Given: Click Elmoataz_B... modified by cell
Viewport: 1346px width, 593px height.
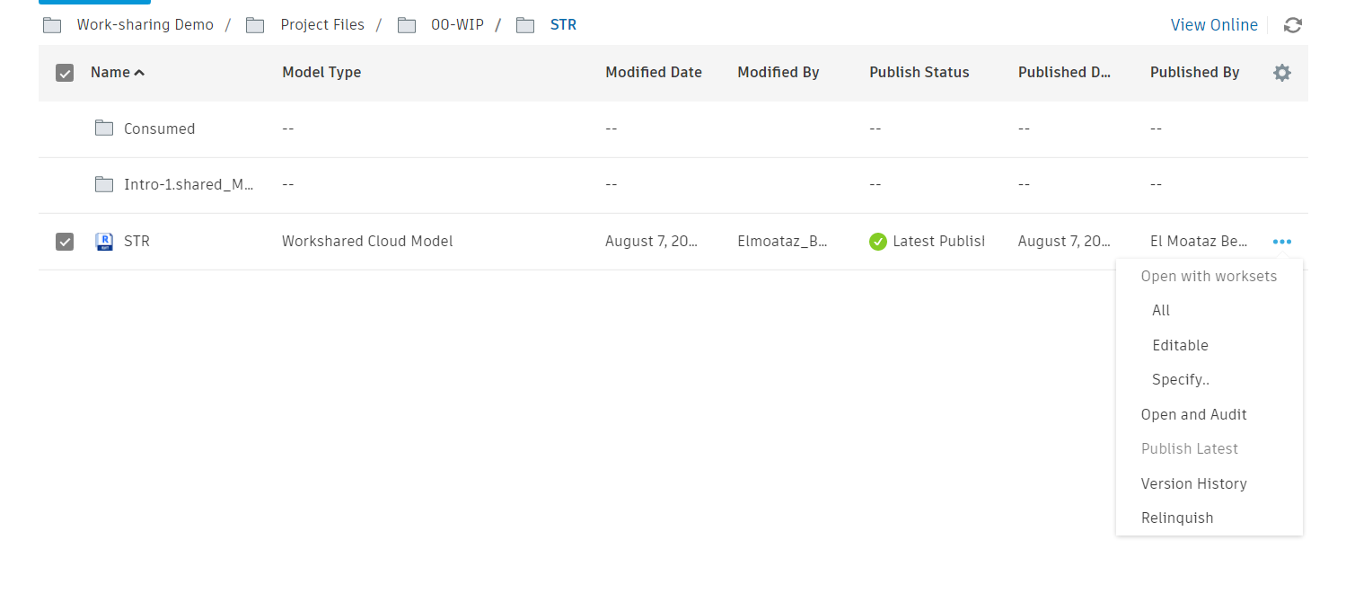Looking at the screenshot, I should click(782, 241).
